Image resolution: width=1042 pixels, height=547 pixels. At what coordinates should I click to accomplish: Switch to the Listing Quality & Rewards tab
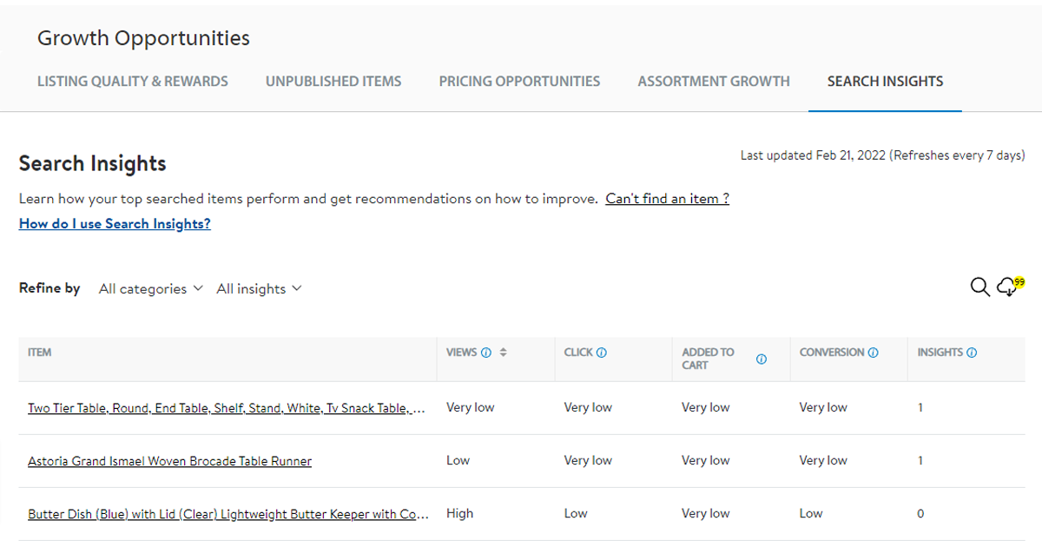[132, 81]
